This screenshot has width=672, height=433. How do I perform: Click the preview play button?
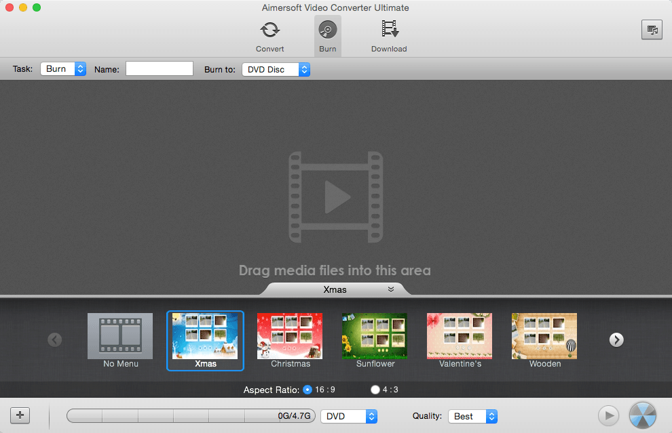tap(609, 415)
